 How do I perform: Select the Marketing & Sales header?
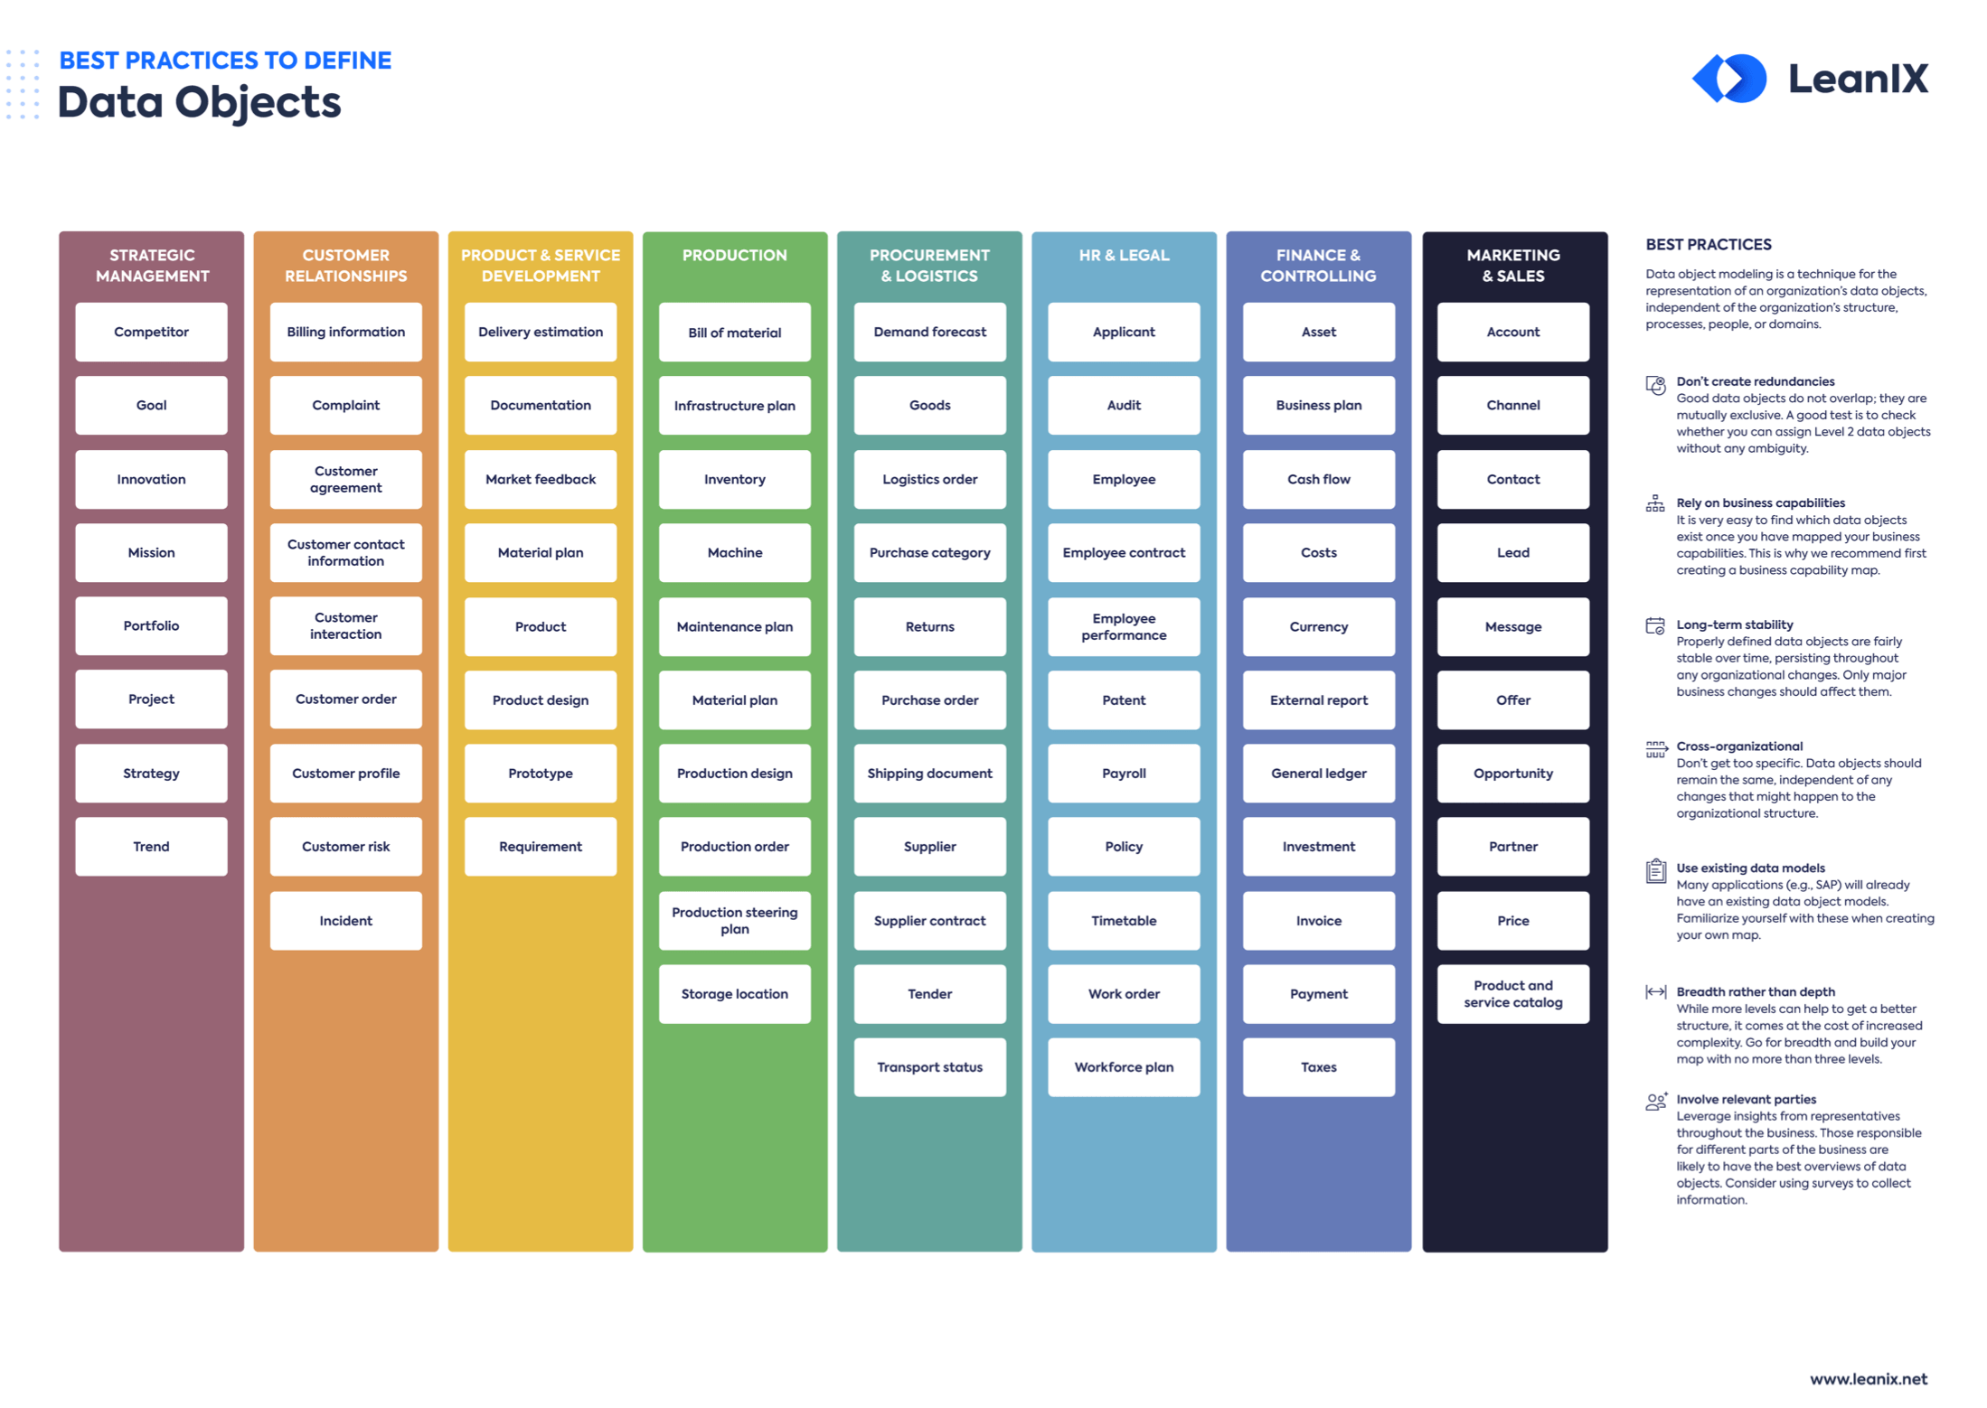click(1511, 266)
